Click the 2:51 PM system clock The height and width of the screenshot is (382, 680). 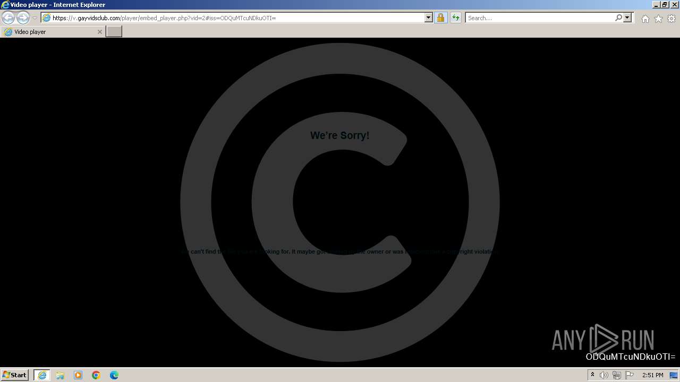pos(653,375)
